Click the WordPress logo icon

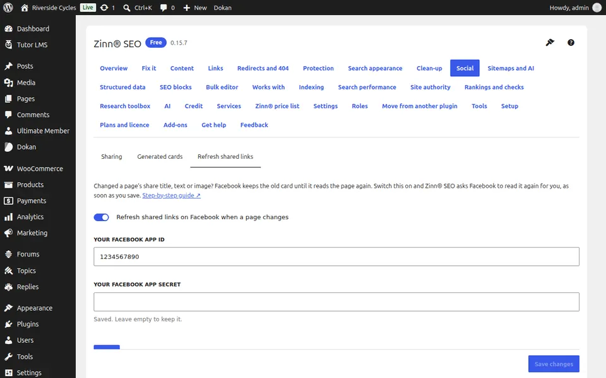[x=8, y=8]
